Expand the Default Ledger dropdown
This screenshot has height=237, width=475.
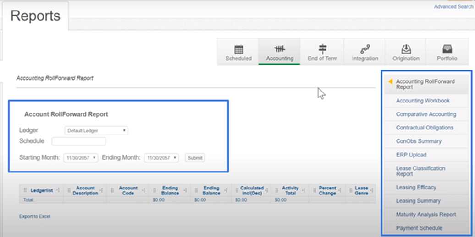96,131
